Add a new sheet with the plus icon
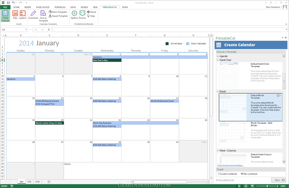The height and width of the screenshot is (188, 289). (x=49, y=182)
